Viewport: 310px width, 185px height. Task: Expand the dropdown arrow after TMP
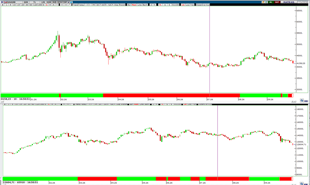click(68, 2)
